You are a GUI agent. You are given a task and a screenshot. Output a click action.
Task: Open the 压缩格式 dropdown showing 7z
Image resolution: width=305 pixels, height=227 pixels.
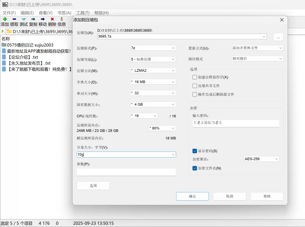152,48
